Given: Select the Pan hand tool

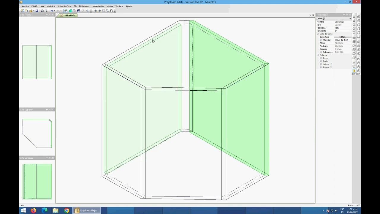Looking at the screenshot, I should point(111,11).
